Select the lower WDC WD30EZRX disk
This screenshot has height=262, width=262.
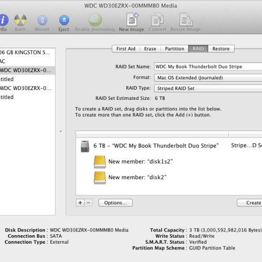[28, 88]
